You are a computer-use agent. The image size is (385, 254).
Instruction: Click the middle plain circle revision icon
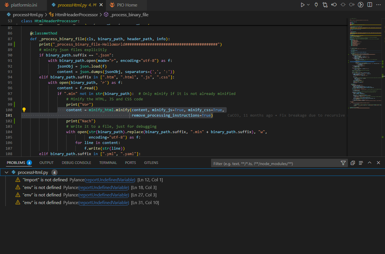[x=343, y=5]
